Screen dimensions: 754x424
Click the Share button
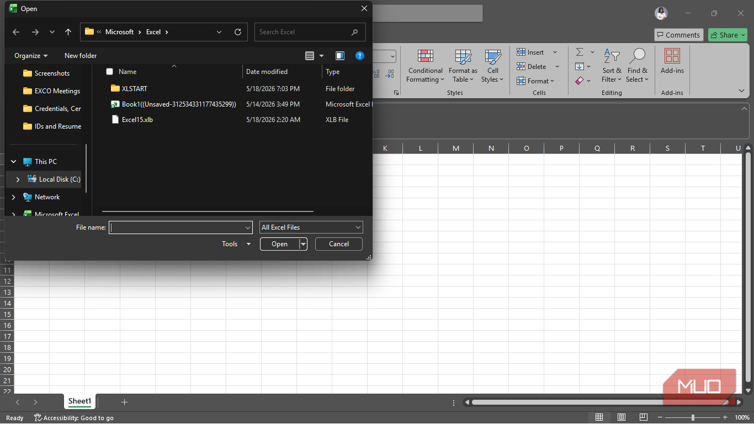point(728,35)
